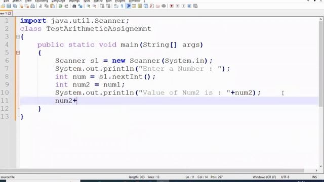Click 'Ln : 11' in the status bar
The width and height of the screenshot is (324, 182).
pyautogui.click(x=190, y=177)
